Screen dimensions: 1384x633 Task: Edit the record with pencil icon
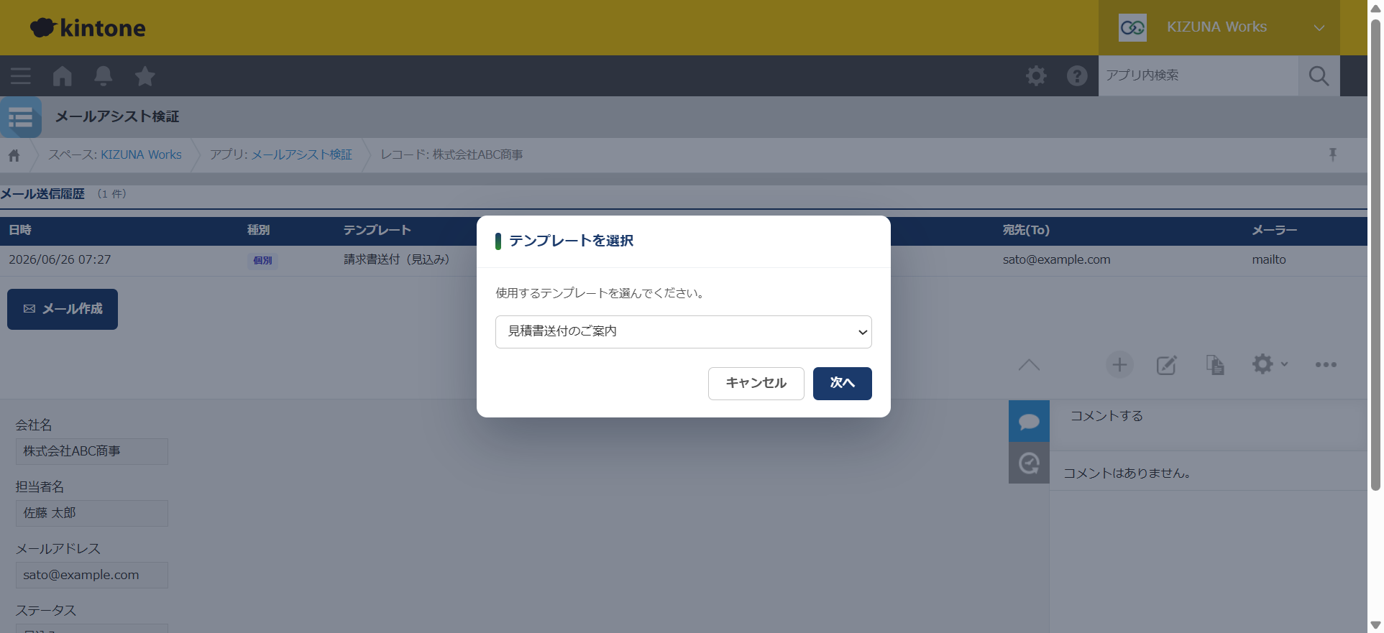click(1166, 365)
